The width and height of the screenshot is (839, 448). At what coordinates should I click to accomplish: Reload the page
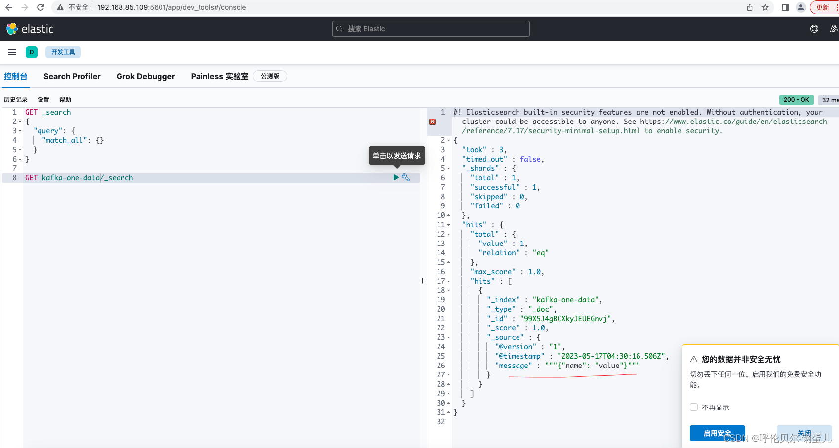40,7
